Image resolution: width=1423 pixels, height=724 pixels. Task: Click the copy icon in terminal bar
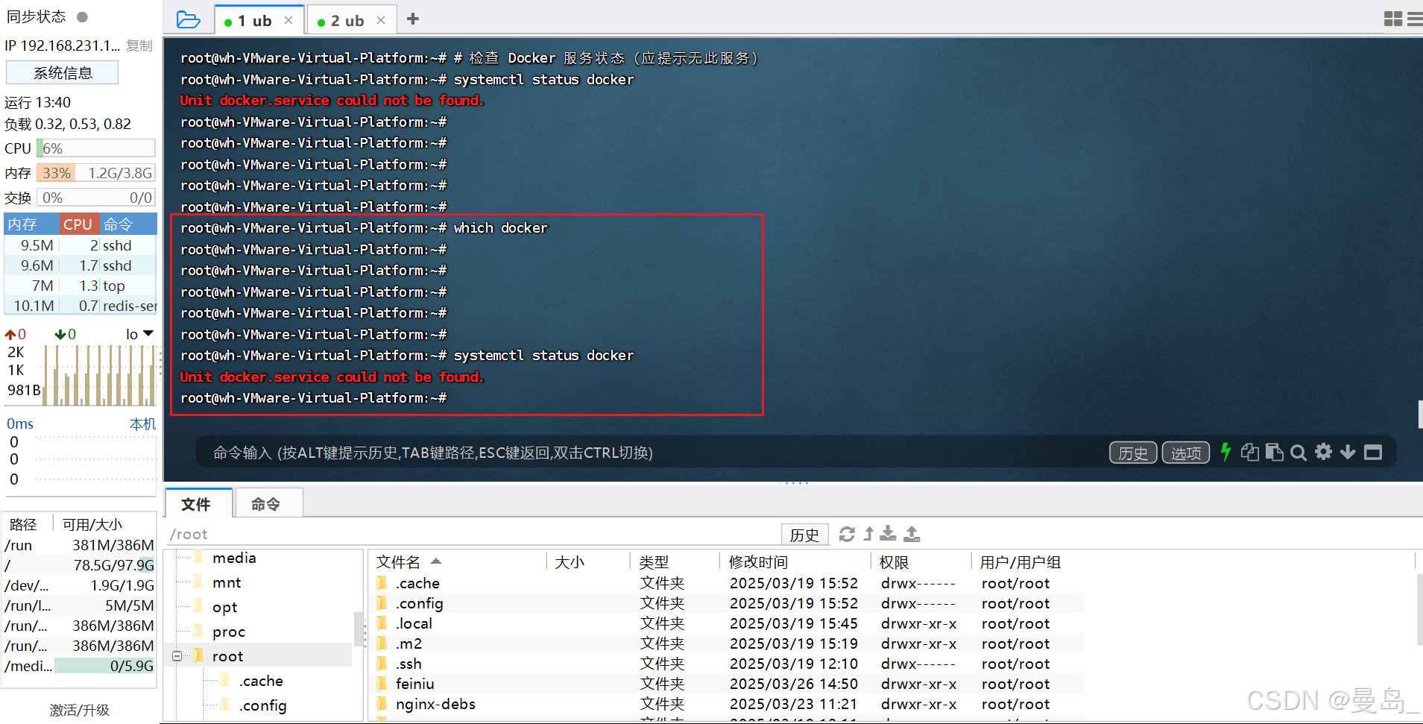tap(1250, 452)
